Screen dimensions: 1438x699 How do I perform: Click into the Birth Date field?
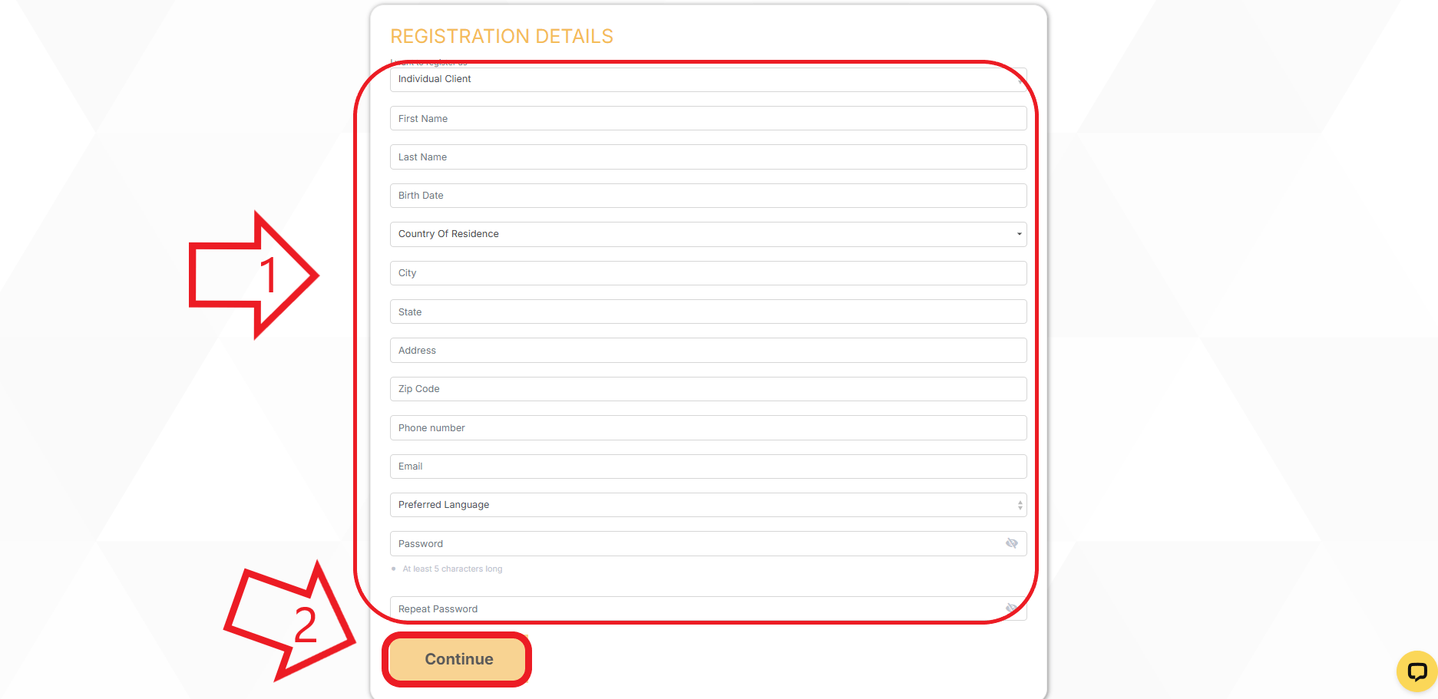click(708, 196)
